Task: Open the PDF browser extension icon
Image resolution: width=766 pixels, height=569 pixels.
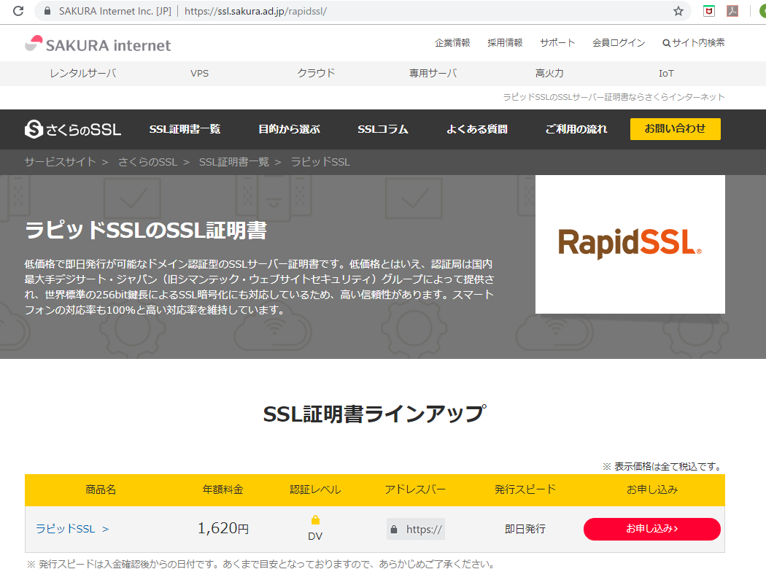Action: pyautogui.click(x=732, y=11)
